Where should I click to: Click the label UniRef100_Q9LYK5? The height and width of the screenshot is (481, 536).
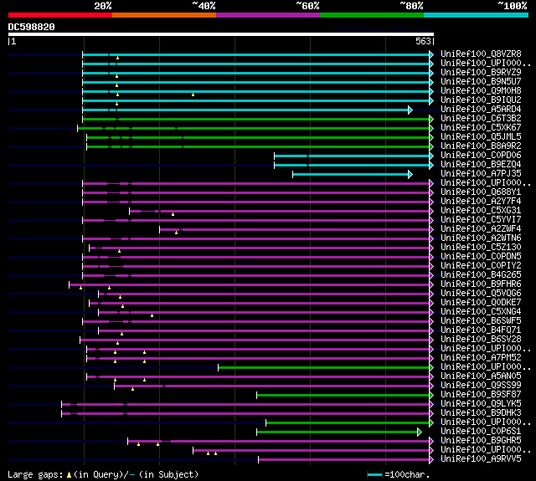[x=481, y=404]
